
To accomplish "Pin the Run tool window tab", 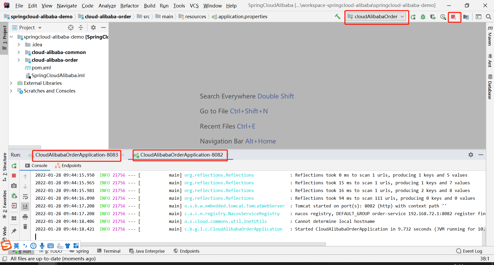I will pos(14,231).
